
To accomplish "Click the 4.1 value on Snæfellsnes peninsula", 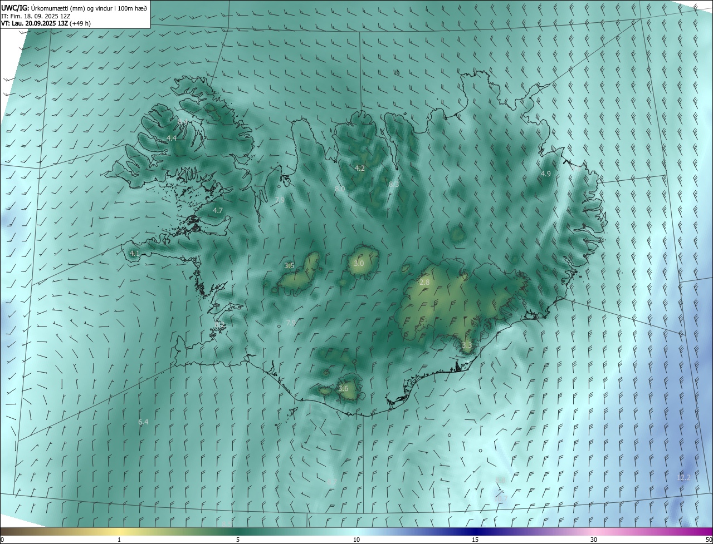I will pyautogui.click(x=134, y=253).
